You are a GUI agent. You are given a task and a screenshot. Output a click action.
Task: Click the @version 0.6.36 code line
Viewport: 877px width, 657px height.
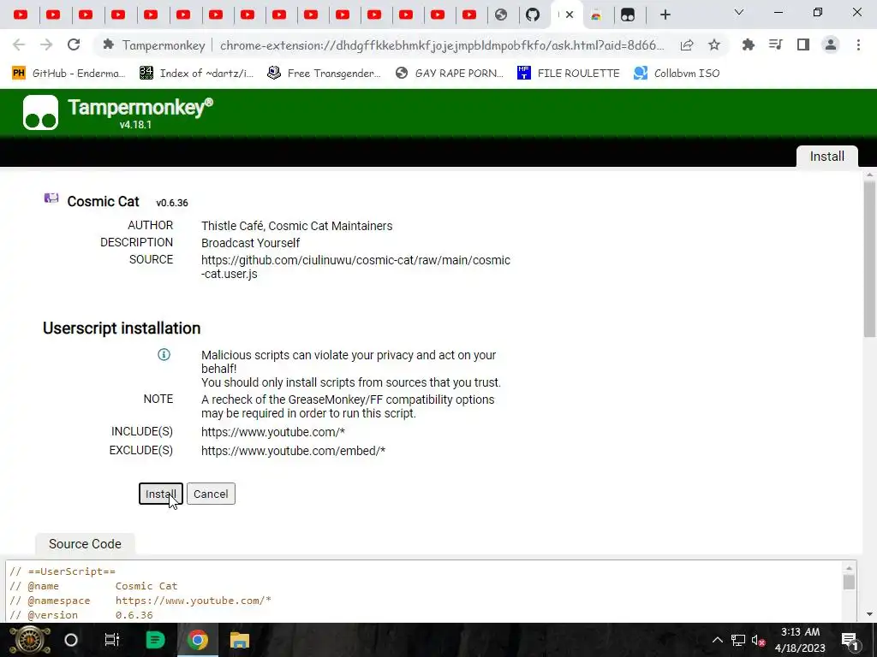pyautogui.click(x=81, y=615)
